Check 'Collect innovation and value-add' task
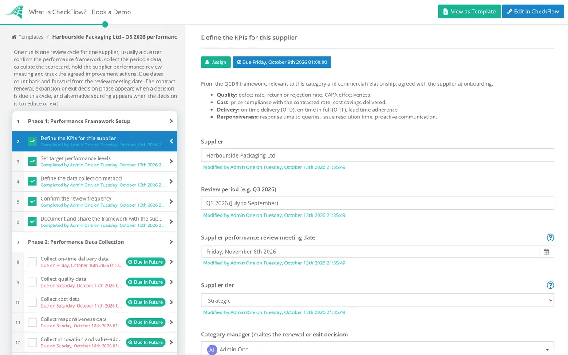The image size is (568, 355). 32,343
